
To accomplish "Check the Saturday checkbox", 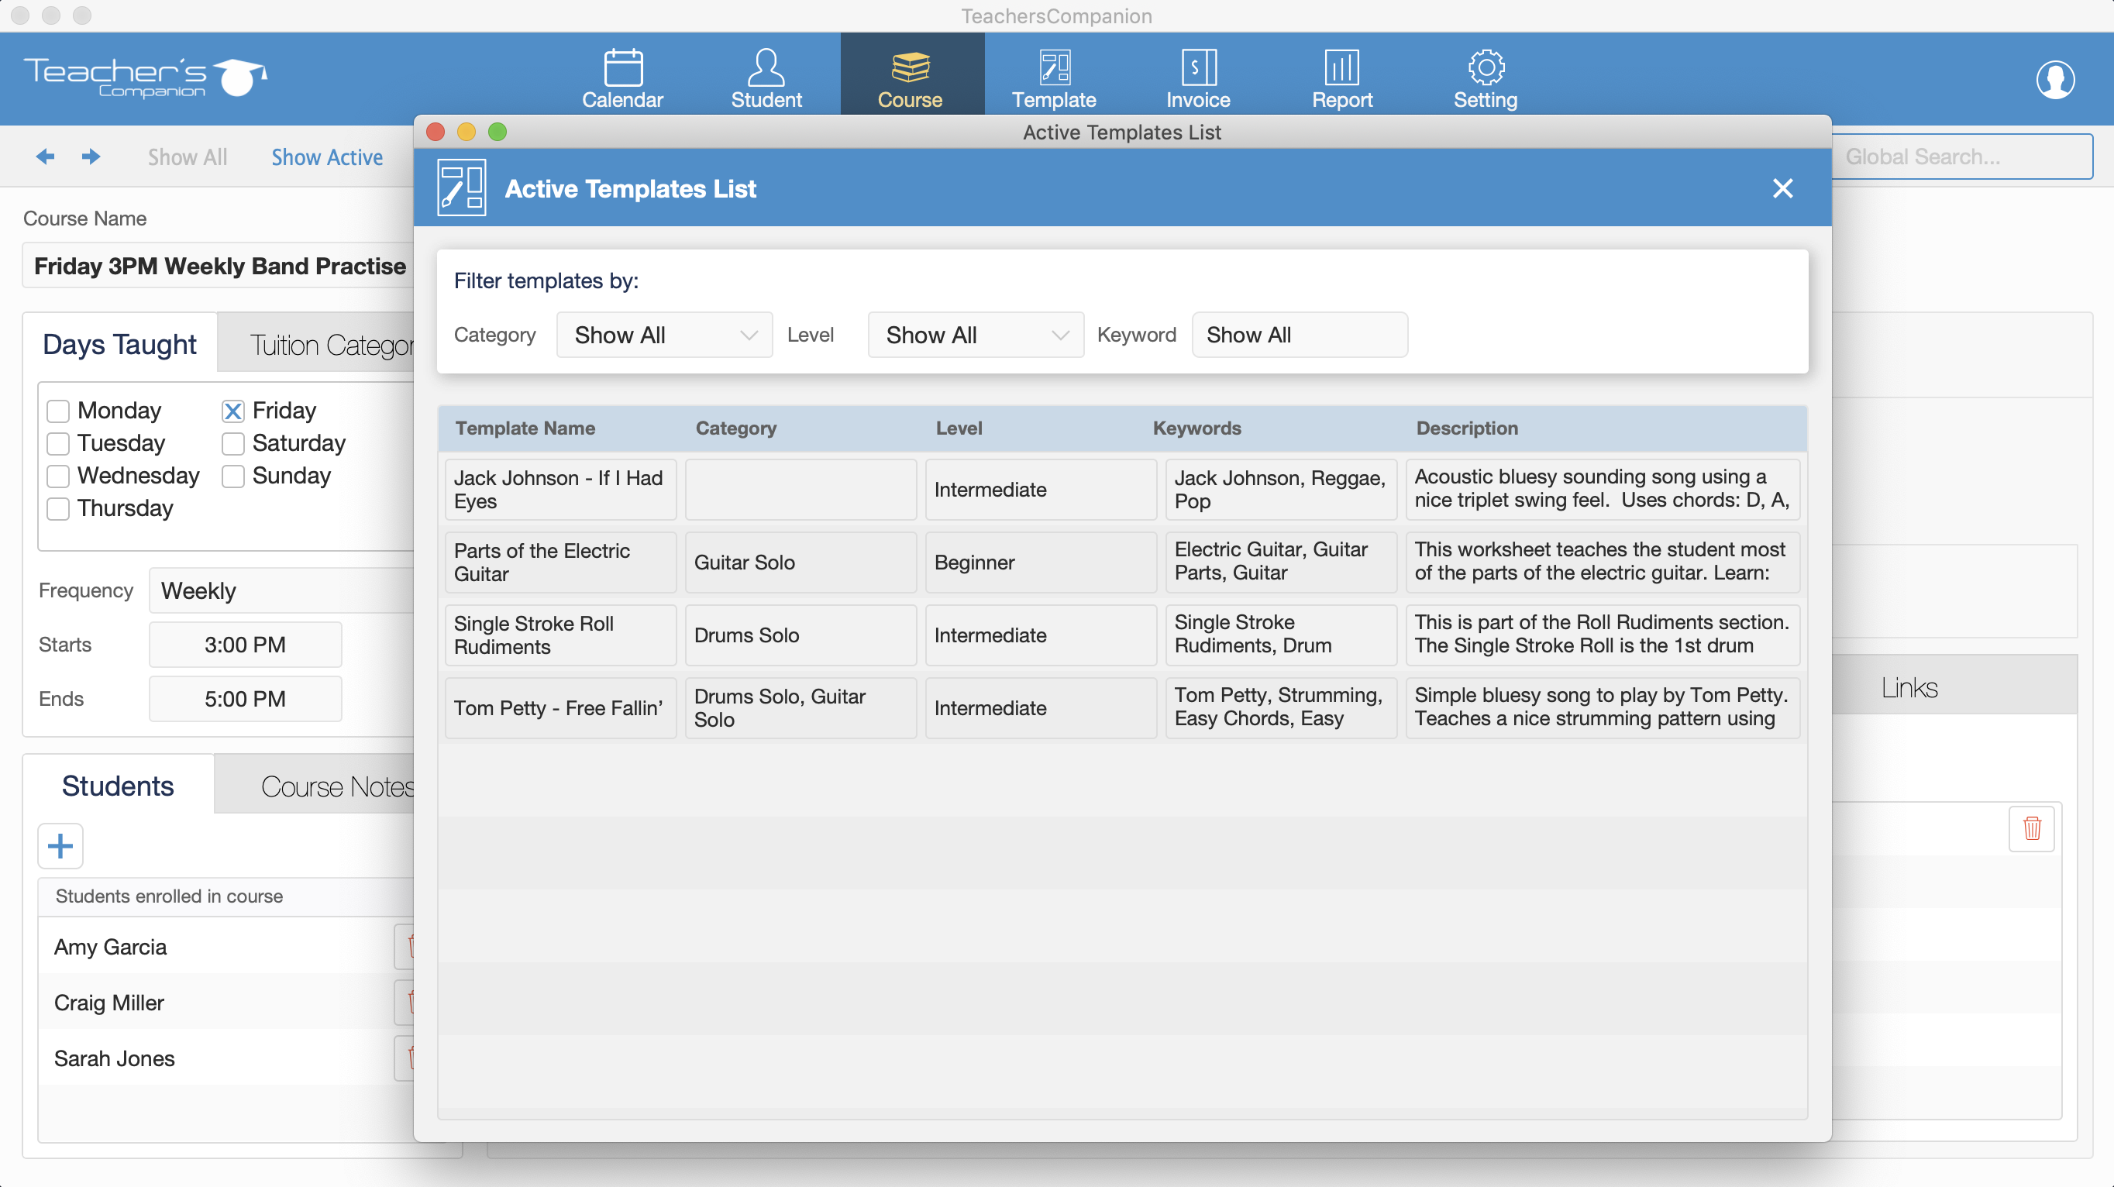I will (233, 443).
